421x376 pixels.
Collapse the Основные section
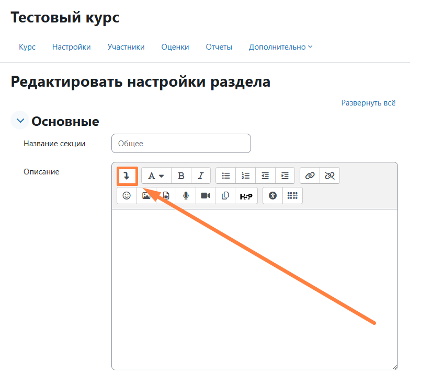20,121
